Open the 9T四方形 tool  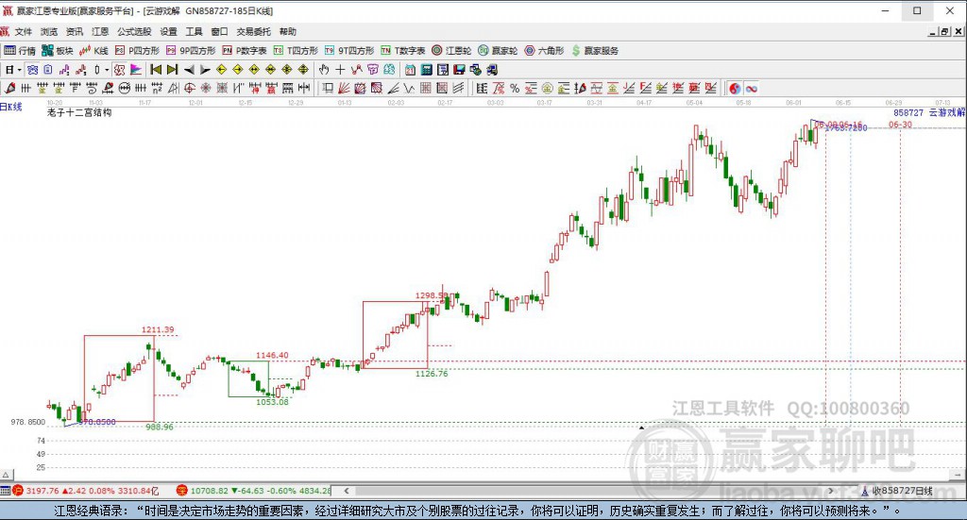tap(349, 51)
